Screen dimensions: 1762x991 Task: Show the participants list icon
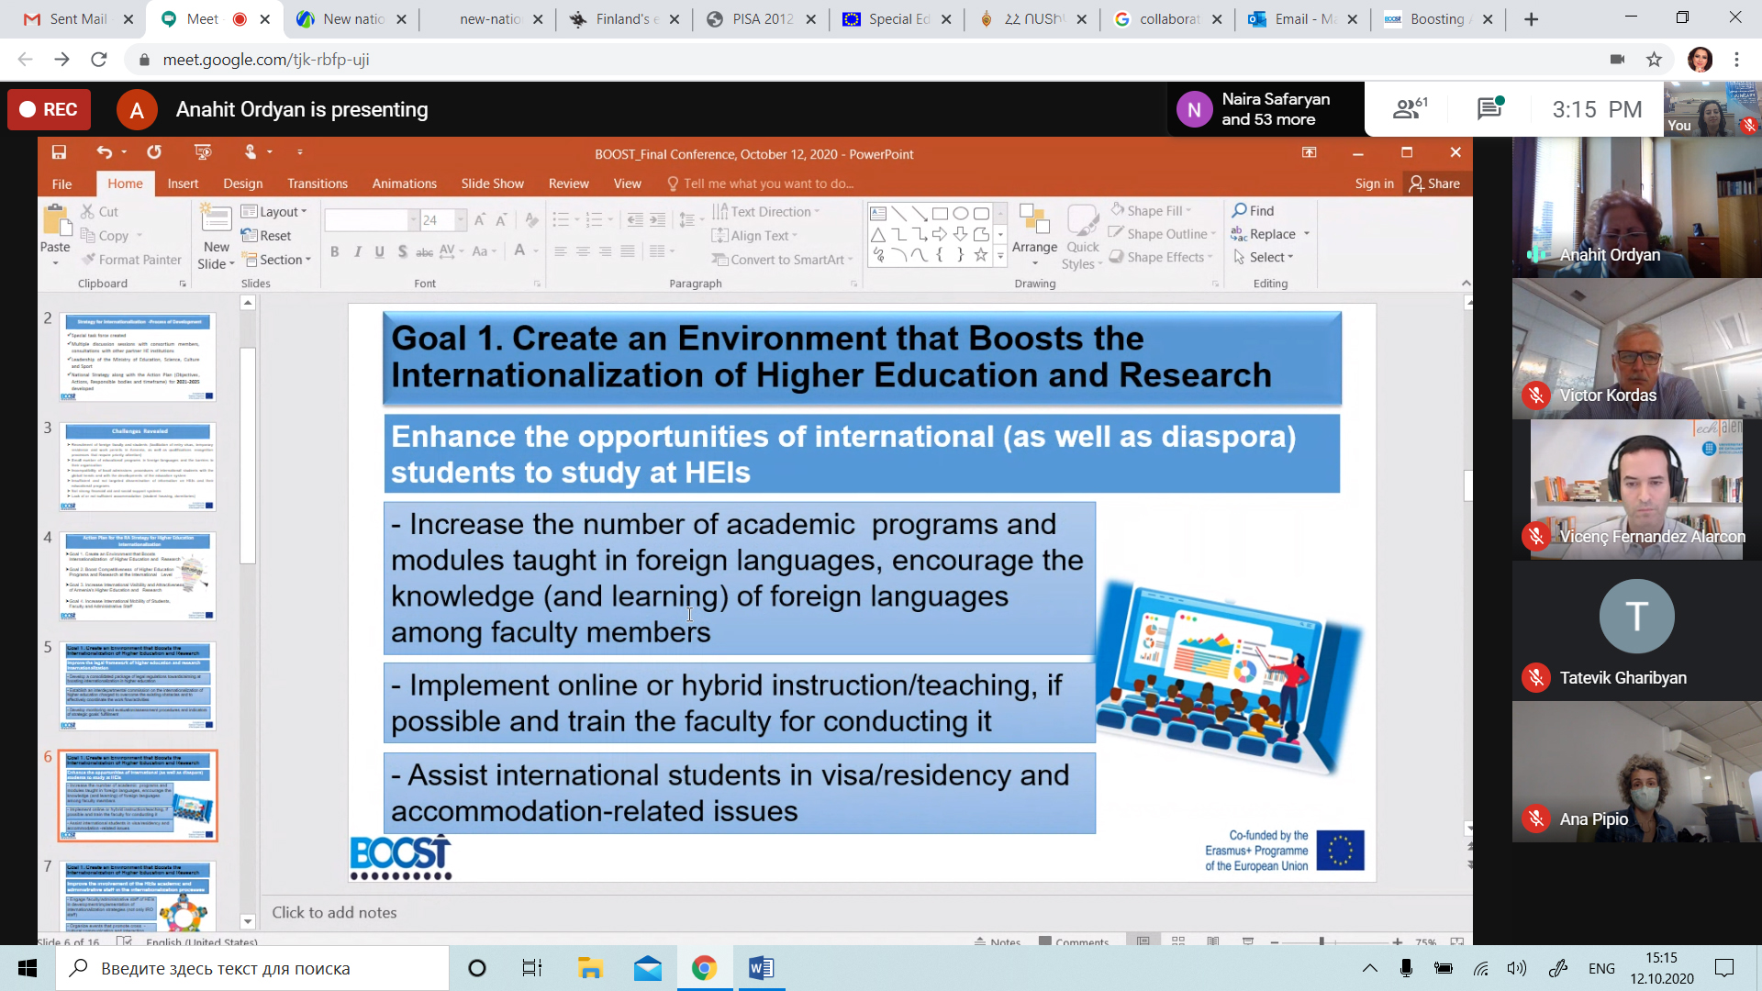(x=1409, y=109)
